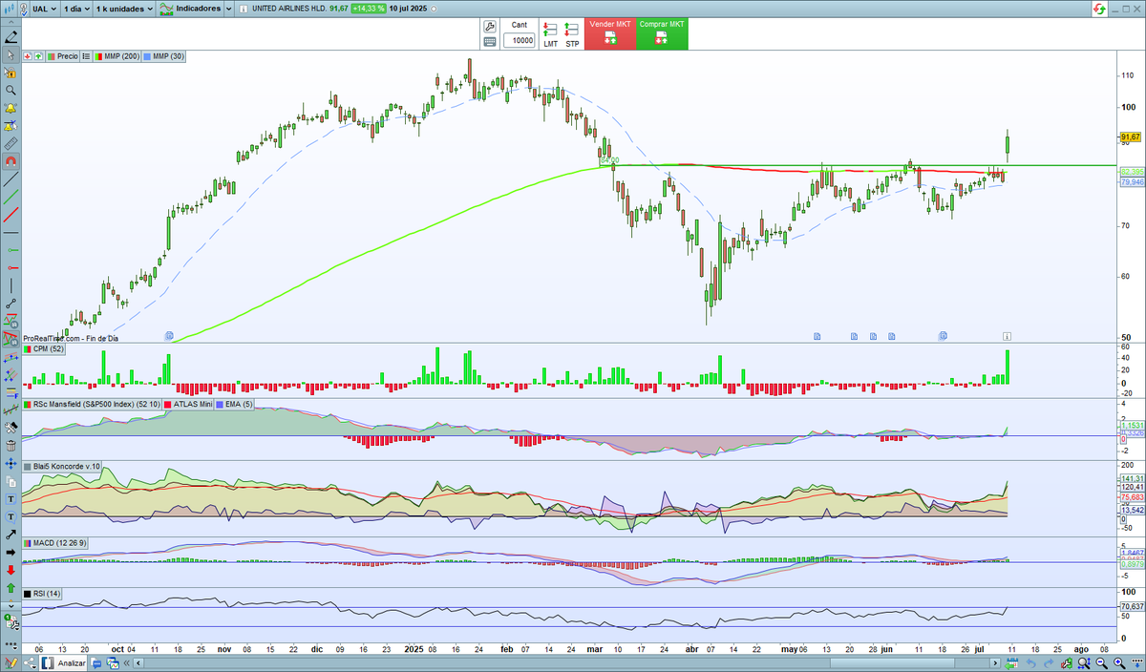Click the Cant quantity input field

(519, 40)
